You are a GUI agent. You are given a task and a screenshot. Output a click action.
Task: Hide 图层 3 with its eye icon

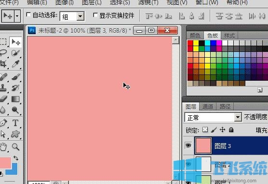pos(188,145)
